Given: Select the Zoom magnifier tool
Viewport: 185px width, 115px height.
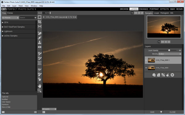Looking at the screenshot, I should point(39,90).
